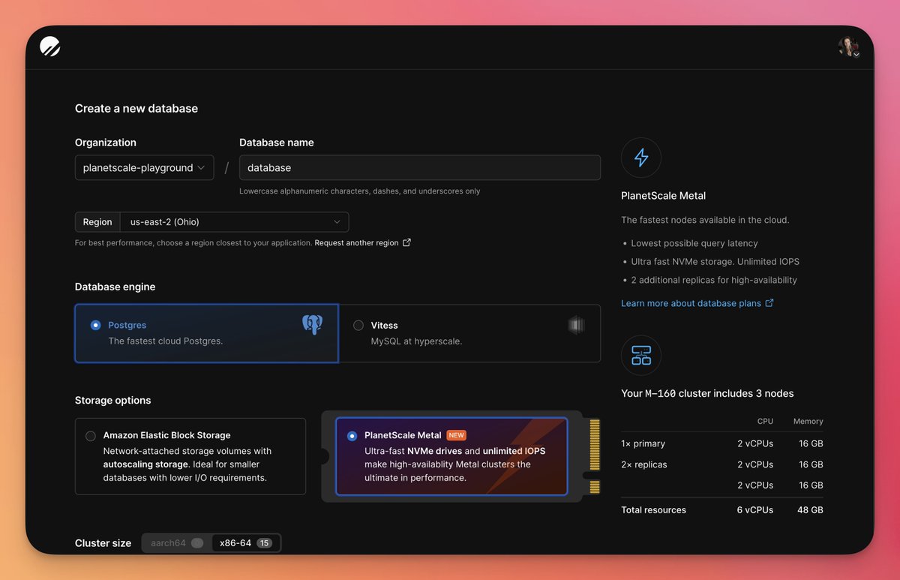Click external link icon beside Learn more

tap(769, 303)
